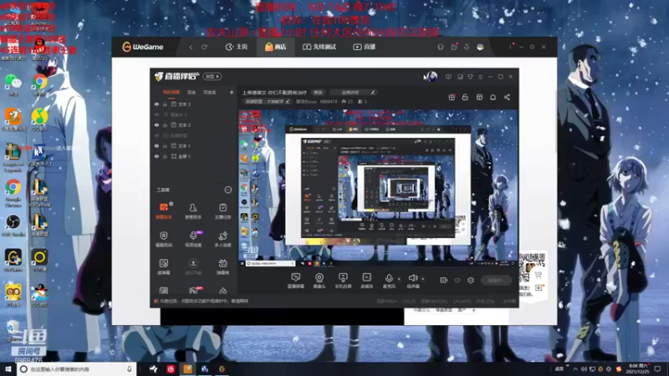The image size is (669, 376).
Task: Add a new scene with plus button
Action: pyautogui.click(x=232, y=92)
